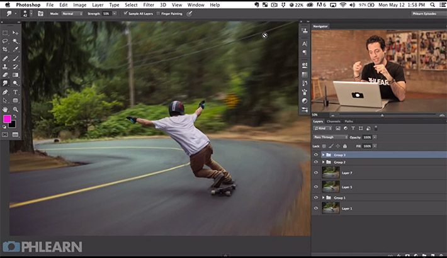Viewport: 447px width, 258px height.
Task: Select the Healing Brush tool
Action: pos(5,59)
